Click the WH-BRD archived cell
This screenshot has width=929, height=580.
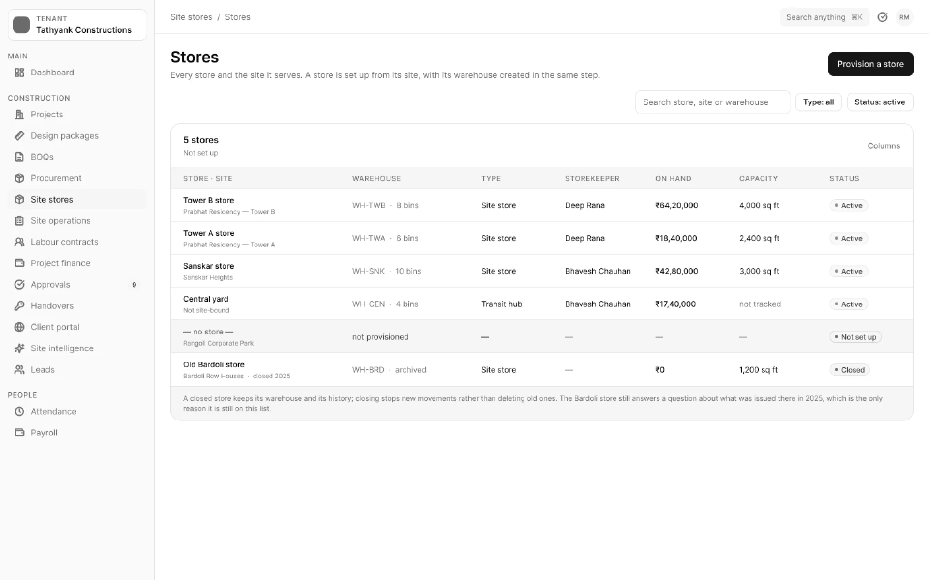pyautogui.click(x=389, y=370)
